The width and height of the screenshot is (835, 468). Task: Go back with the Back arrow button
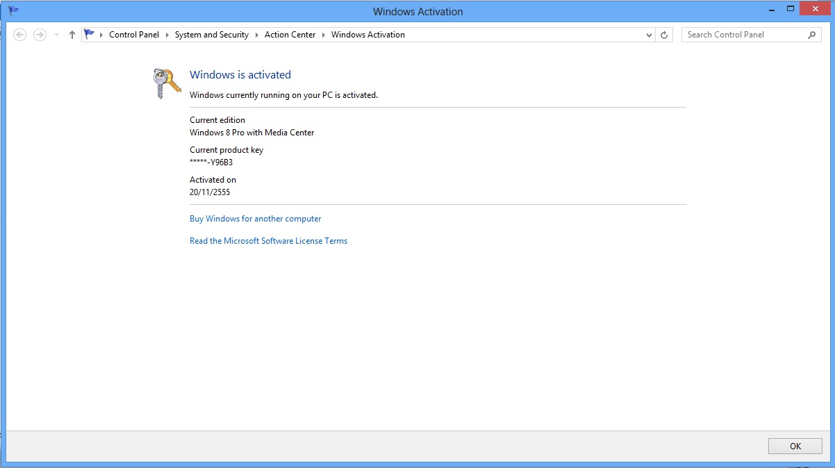coord(20,35)
